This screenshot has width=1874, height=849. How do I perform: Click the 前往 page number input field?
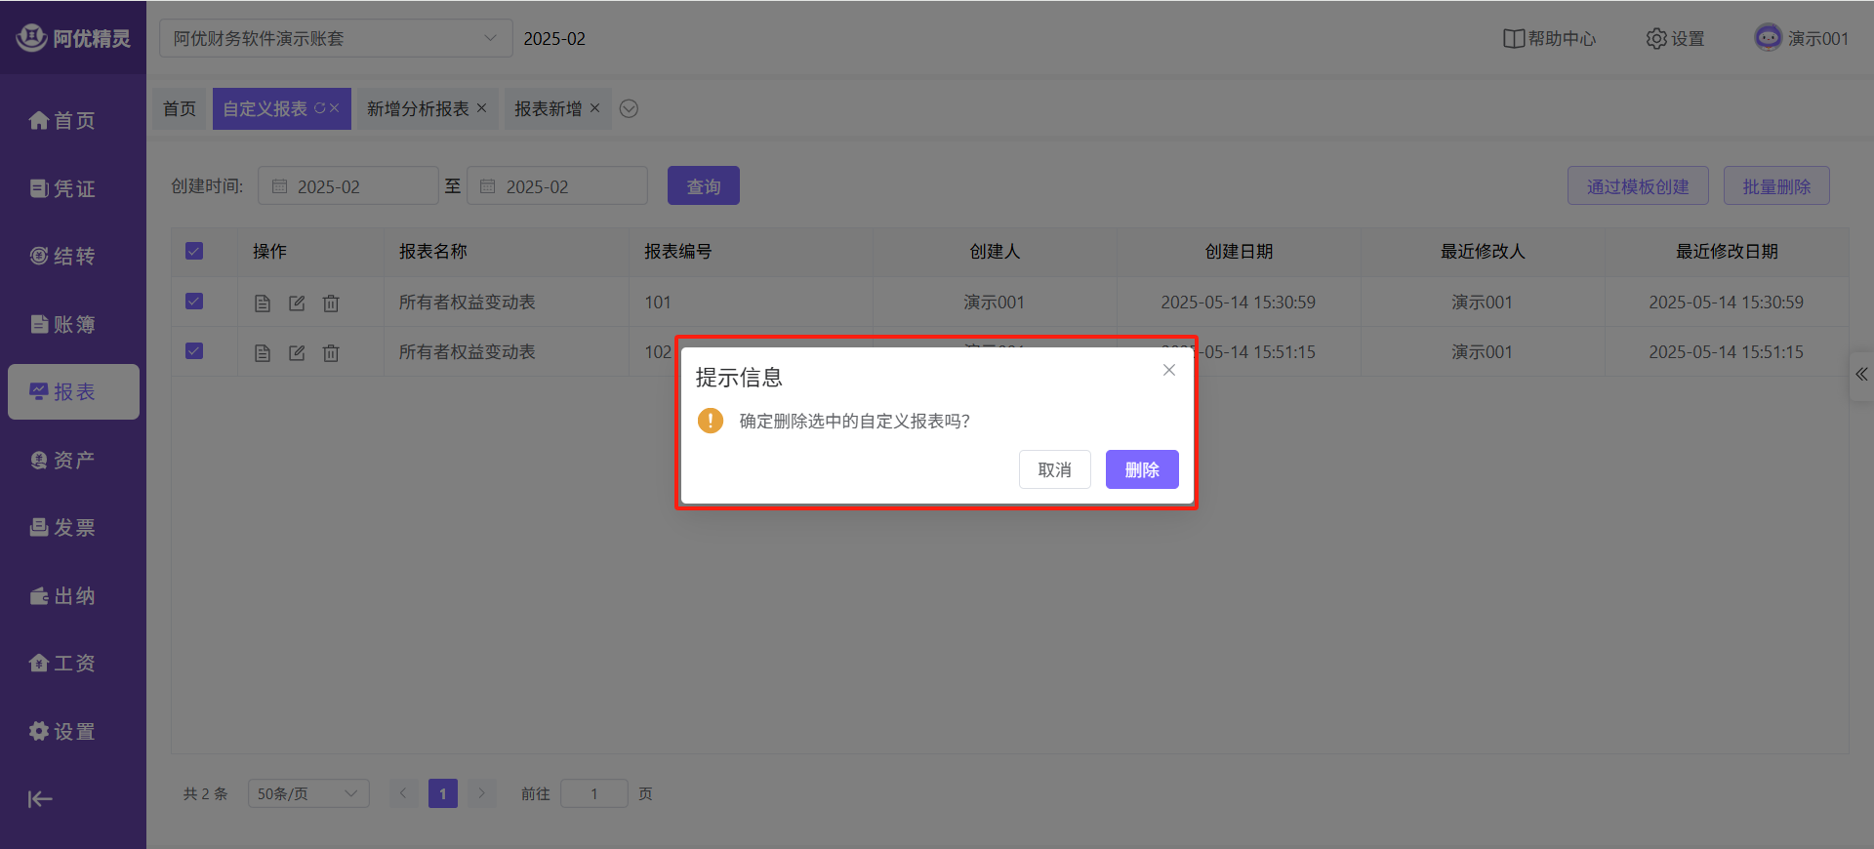(x=593, y=793)
